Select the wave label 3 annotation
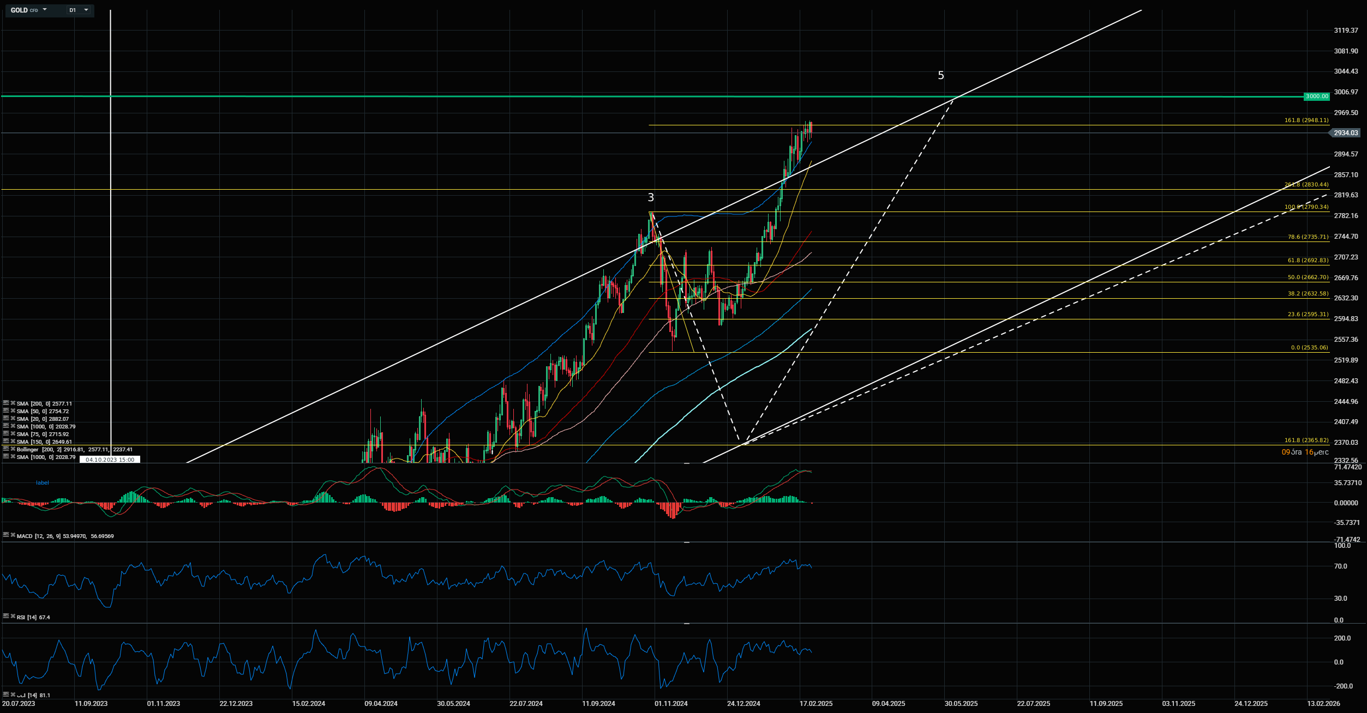Image resolution: width=1367 pixels, height=713 pixels. coord(651,198)
